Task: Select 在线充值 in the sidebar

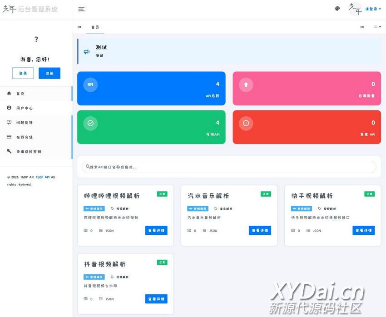Action: [x=25, y=137]
